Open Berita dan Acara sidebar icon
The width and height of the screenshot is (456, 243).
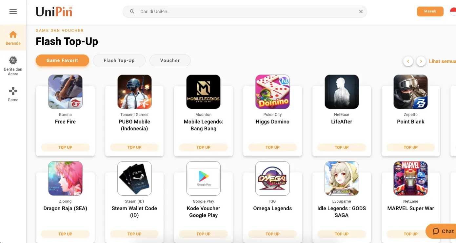13,60
